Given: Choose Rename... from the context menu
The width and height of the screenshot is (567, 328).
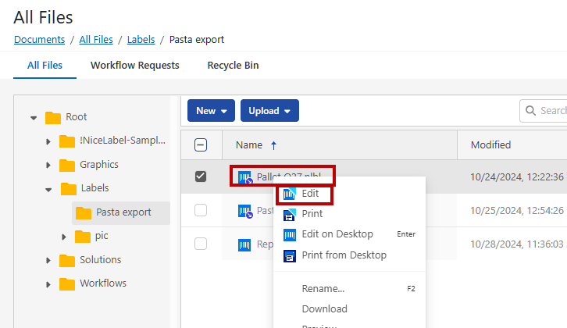Looking at the screenshot, I should pyautogui.click(x=349, y=289).
